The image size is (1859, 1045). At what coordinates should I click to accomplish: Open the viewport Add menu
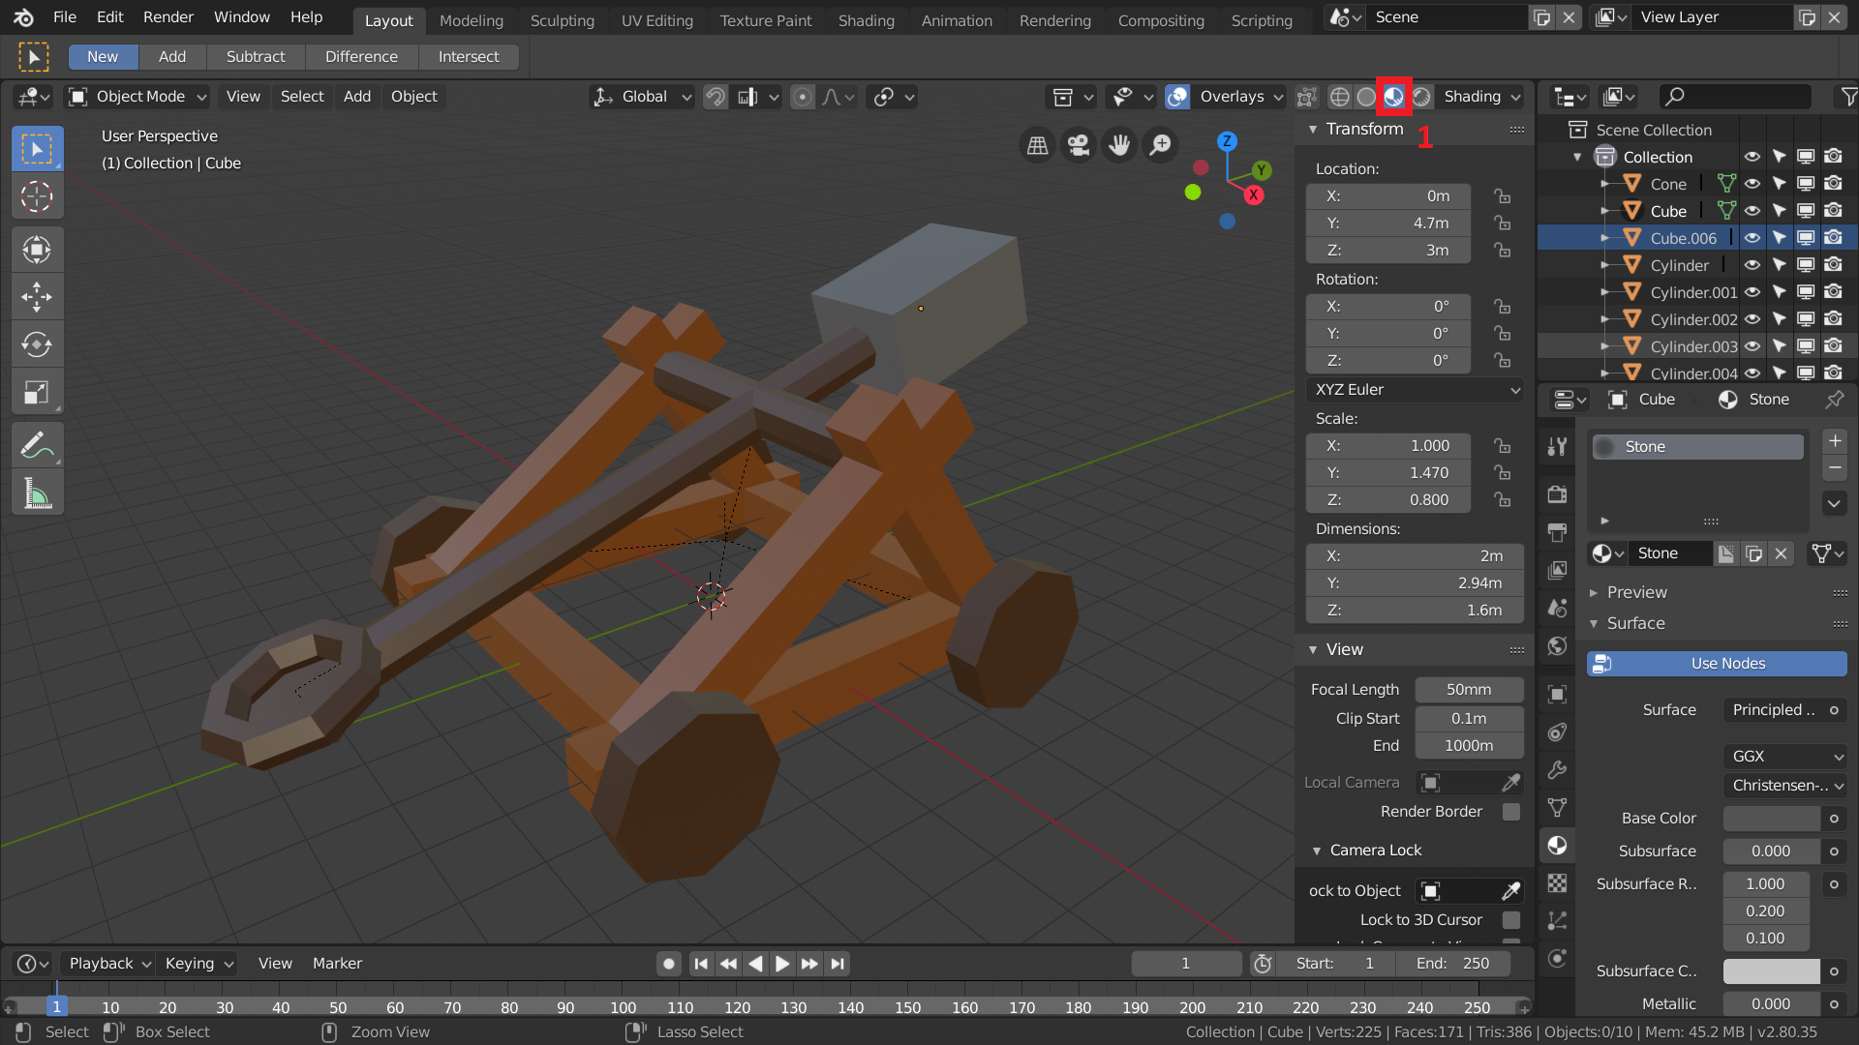coord(357,97)
